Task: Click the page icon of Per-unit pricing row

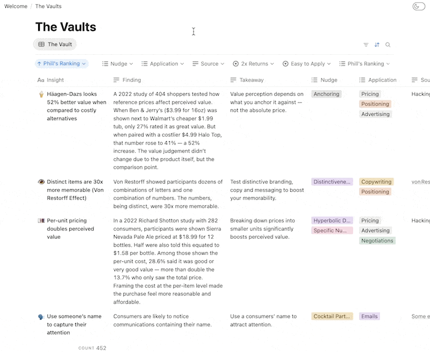Action: coord(41,221)
